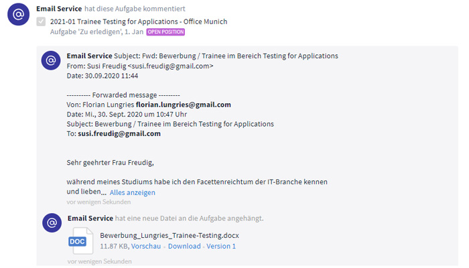Click the Email Service avatar beside Subject line

click(x=51, y=60)
